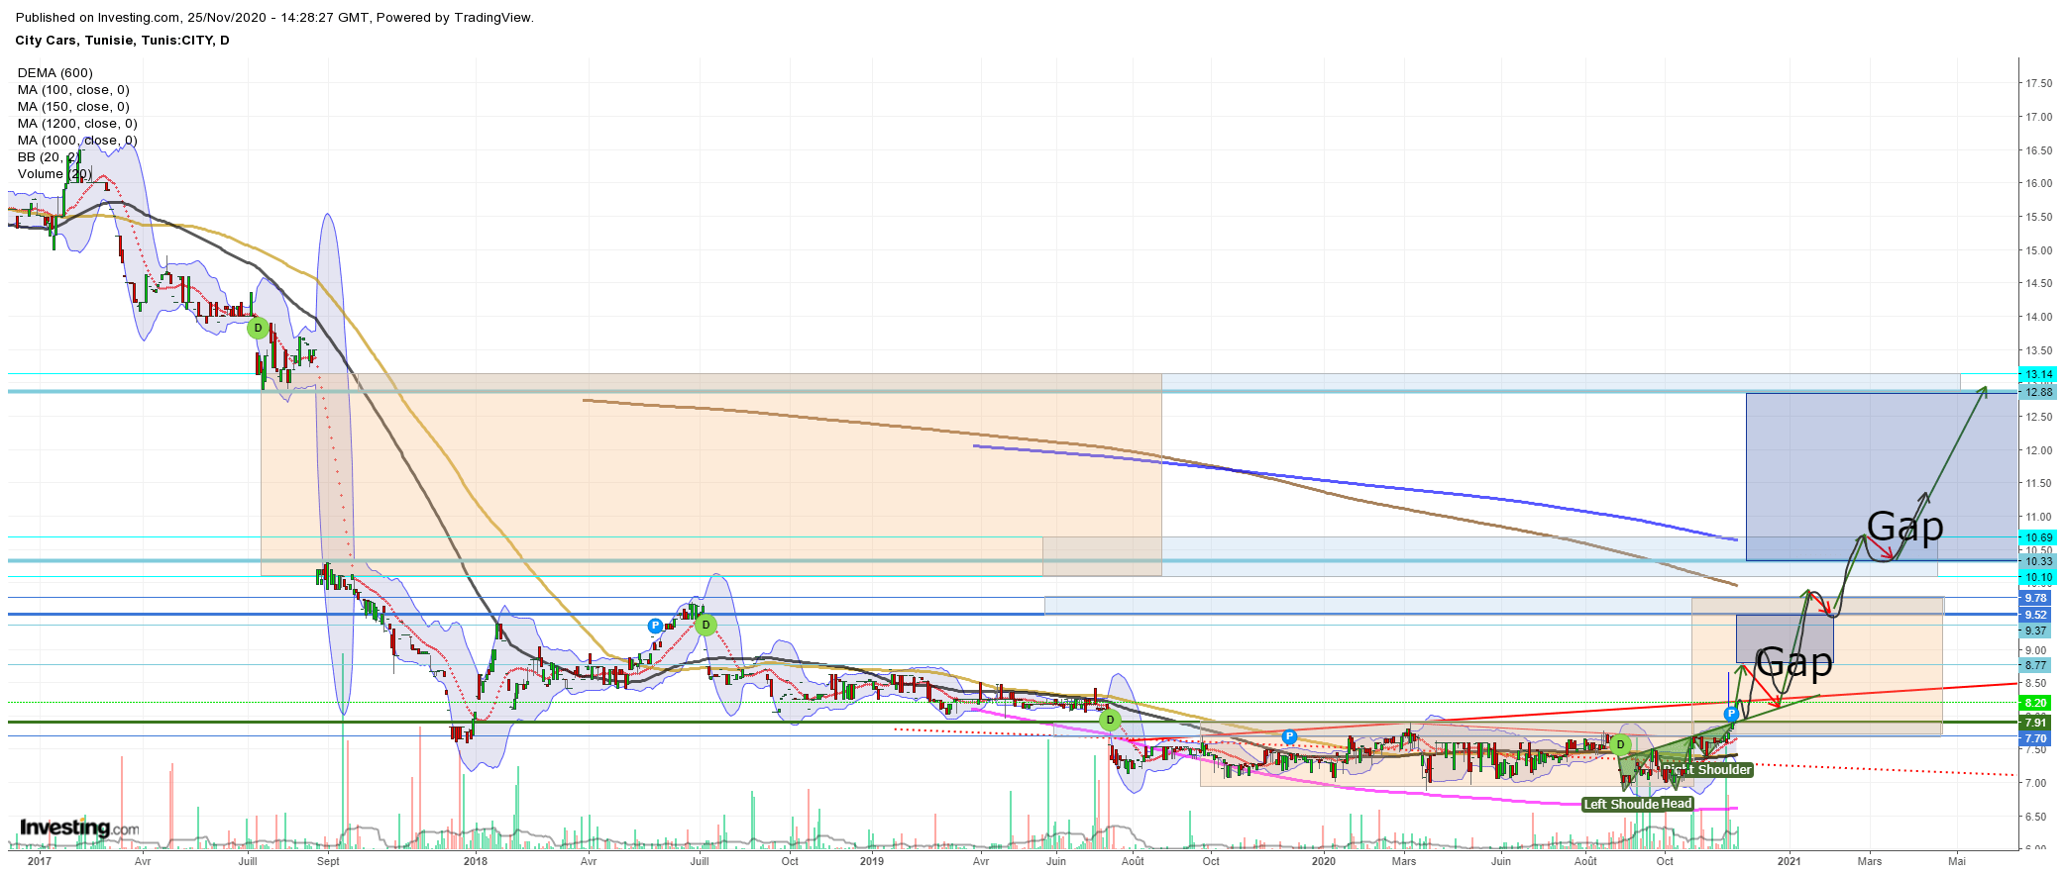2064x874 pixels.
Task: Click the green D marker near Juillet 2017
Action: tap(258, 328)
